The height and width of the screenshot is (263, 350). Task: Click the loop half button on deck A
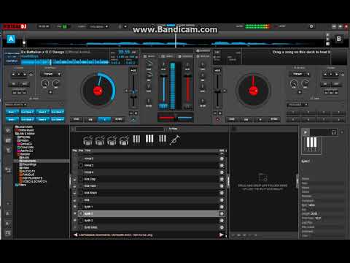[14, 74]
